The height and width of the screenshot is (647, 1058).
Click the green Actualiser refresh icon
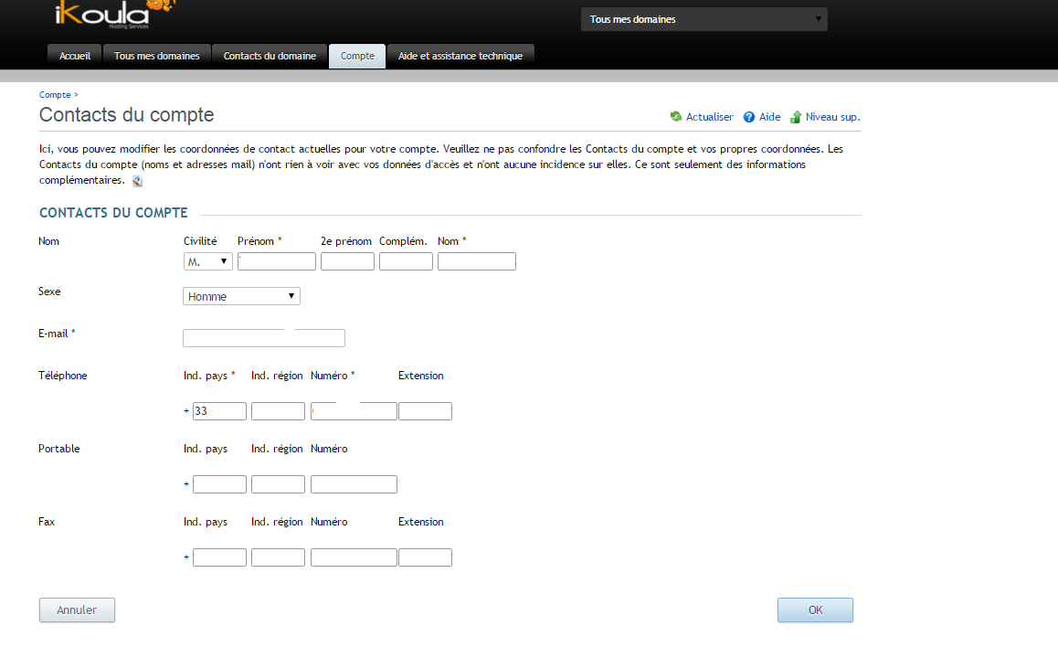pos(676,117)
